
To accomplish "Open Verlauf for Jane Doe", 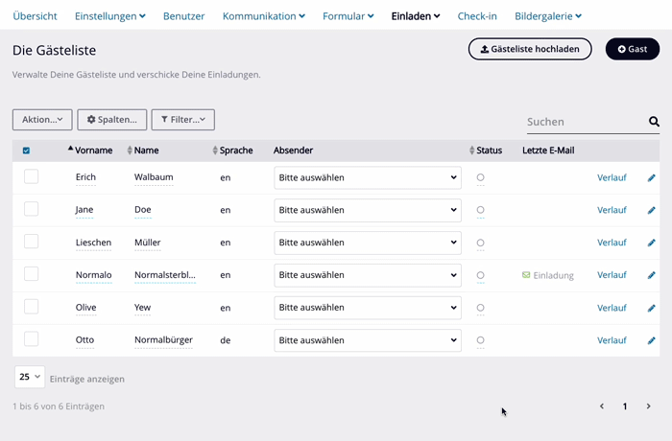I will coord(612,210).
